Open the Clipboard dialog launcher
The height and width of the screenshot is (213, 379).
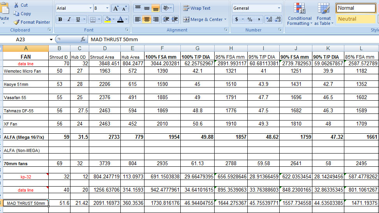point(49,30)
